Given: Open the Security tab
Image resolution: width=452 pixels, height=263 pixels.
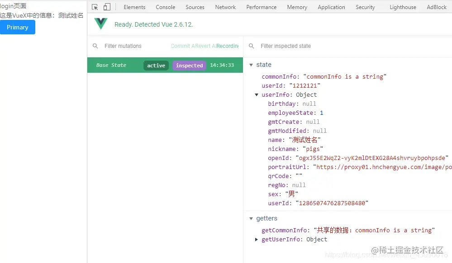Looking at the screenshot, I should coord(365,7).
